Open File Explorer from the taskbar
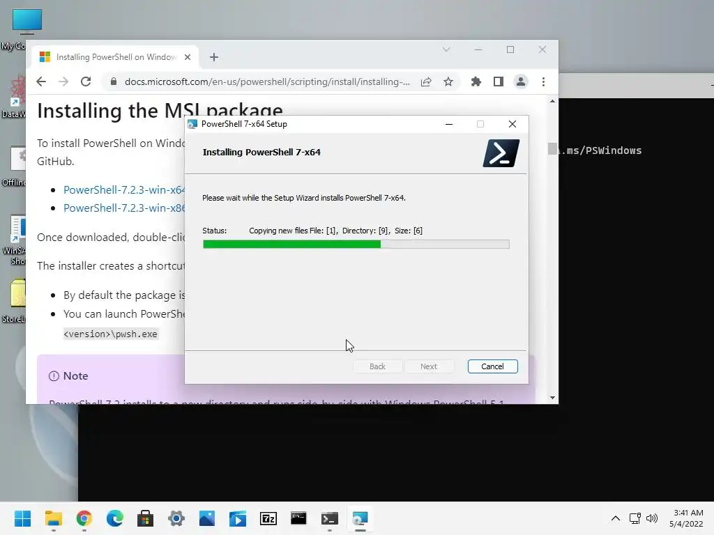The width and height of the screenshot is (714, 535). click(53, 518)
